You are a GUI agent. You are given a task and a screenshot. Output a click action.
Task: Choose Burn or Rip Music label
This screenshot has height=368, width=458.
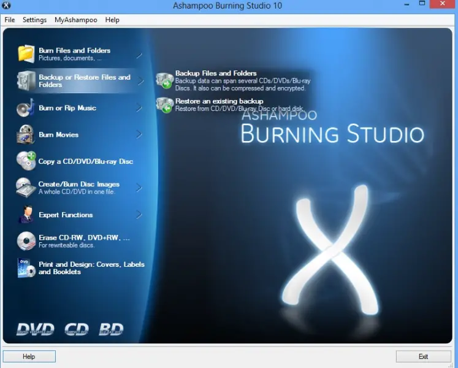[67, 108]
